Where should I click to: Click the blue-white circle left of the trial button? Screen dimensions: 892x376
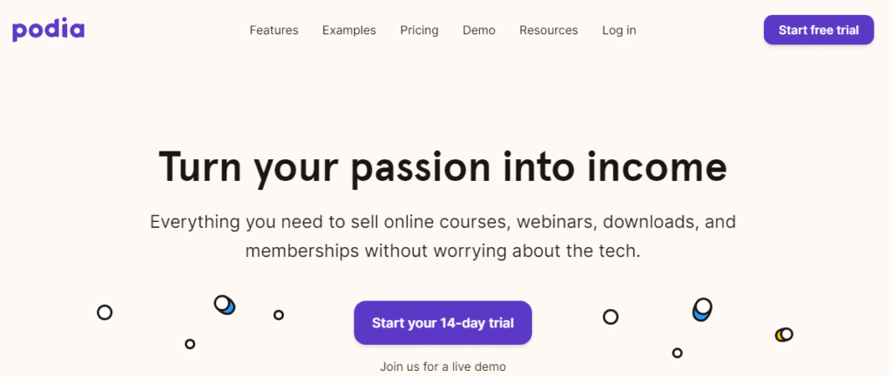coord(225,305)
